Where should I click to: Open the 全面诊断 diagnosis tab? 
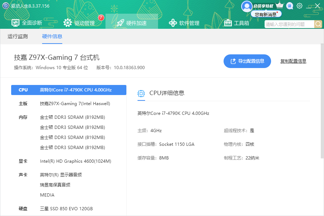27,23
